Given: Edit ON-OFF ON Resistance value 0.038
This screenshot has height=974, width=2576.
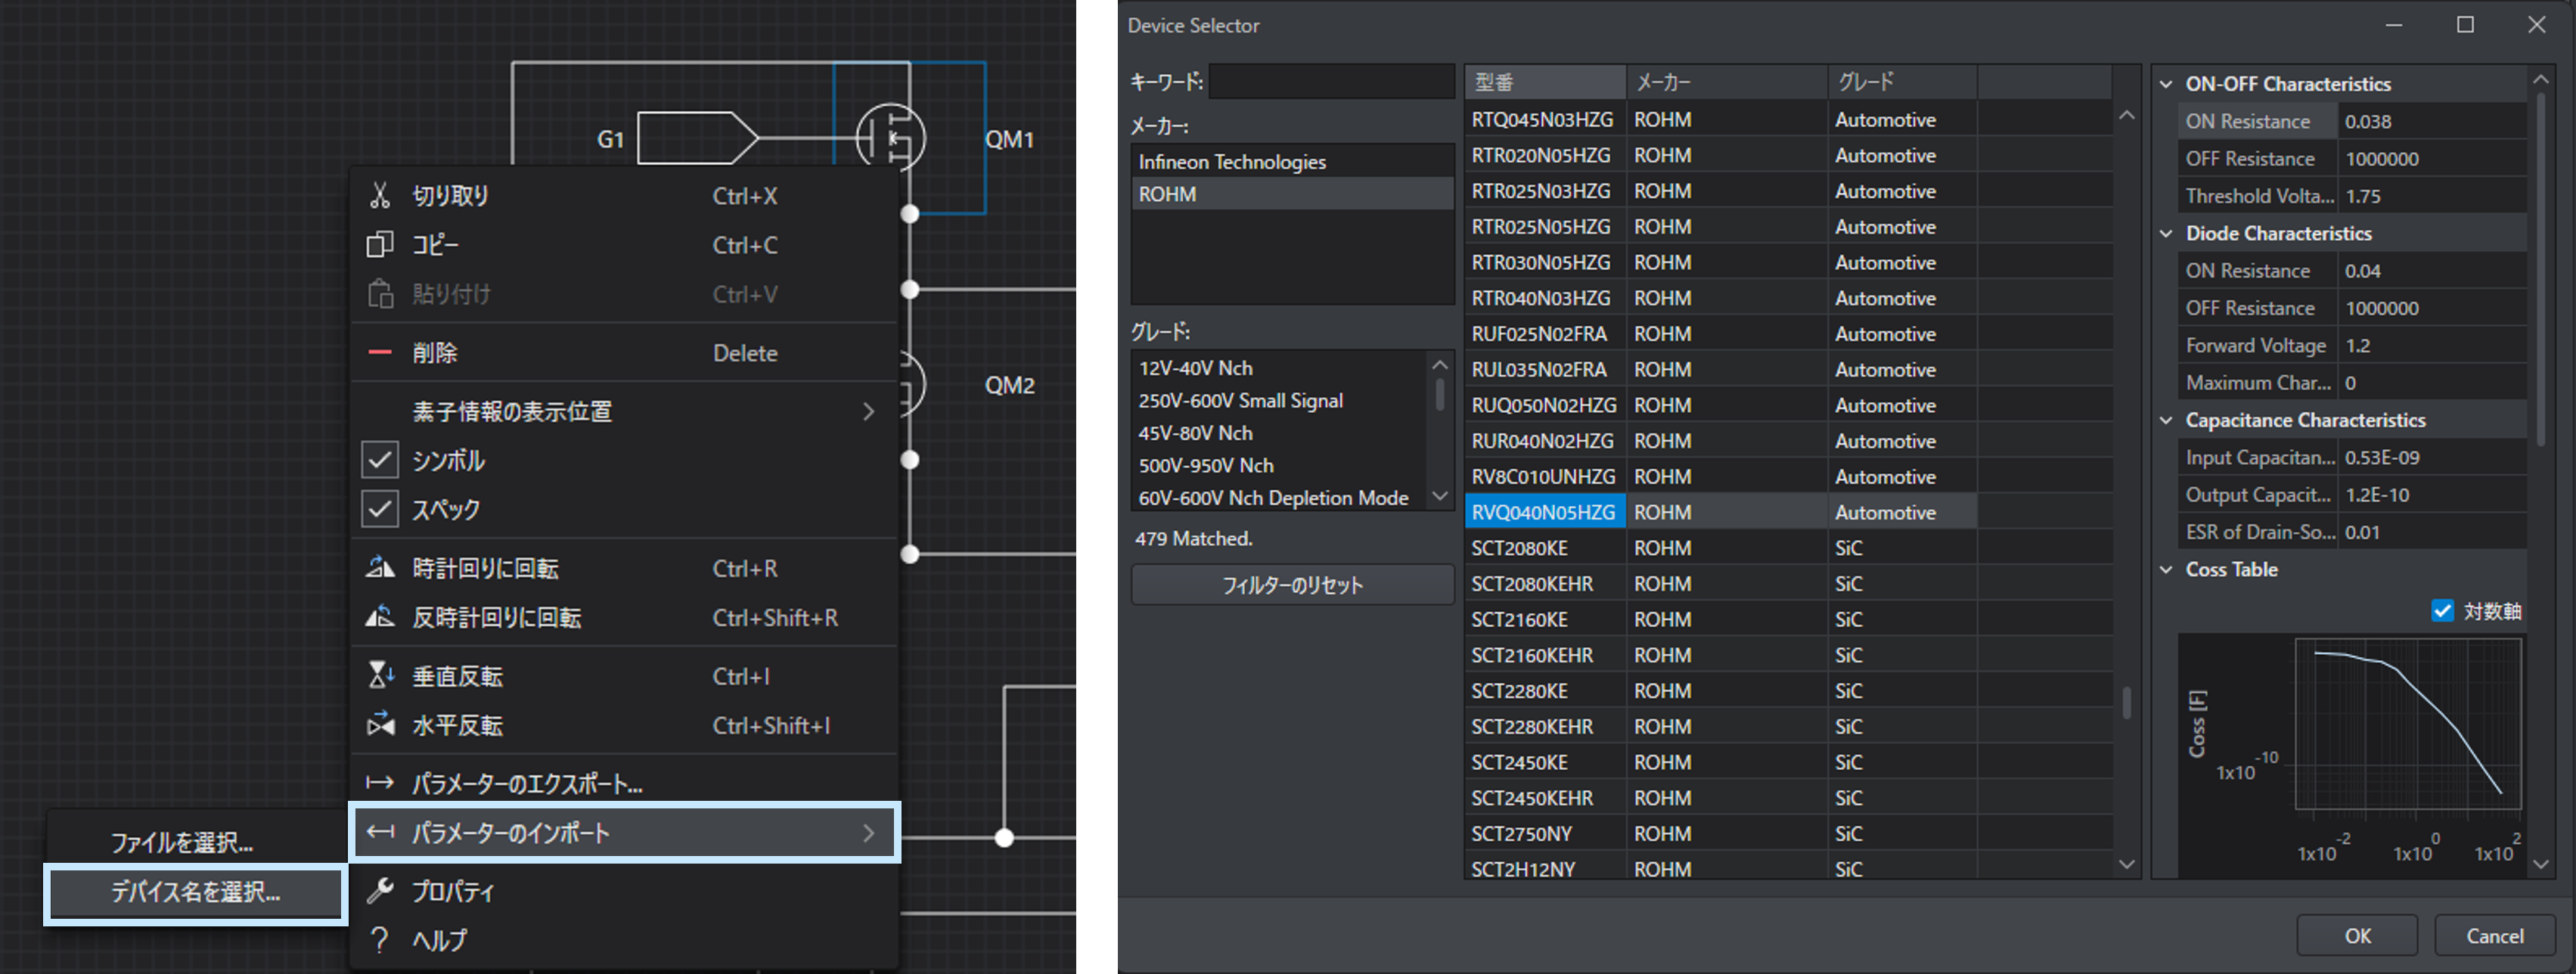Looking at the screenshot, I should [2432, 121].
